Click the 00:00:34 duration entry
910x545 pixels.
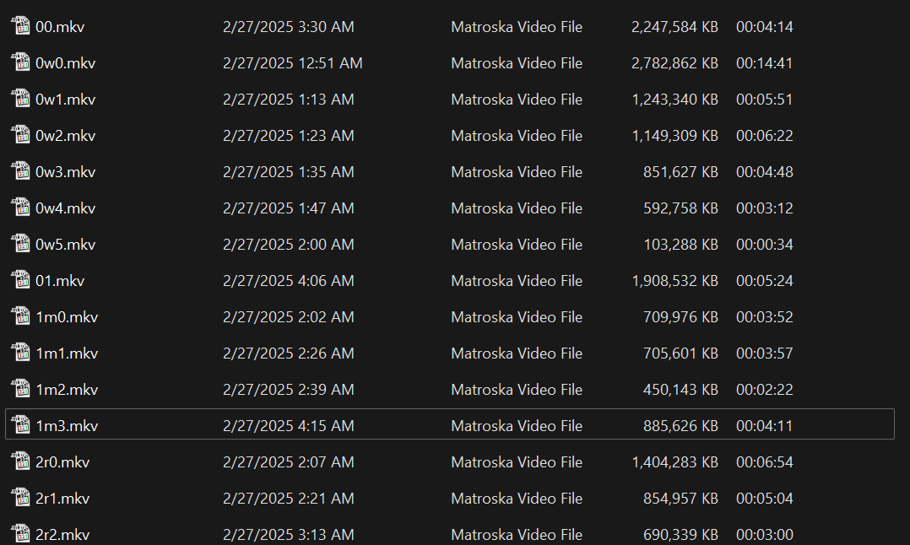click(x=764, y=245)
